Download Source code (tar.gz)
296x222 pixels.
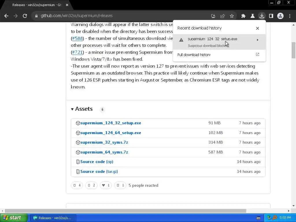point(99,172)
